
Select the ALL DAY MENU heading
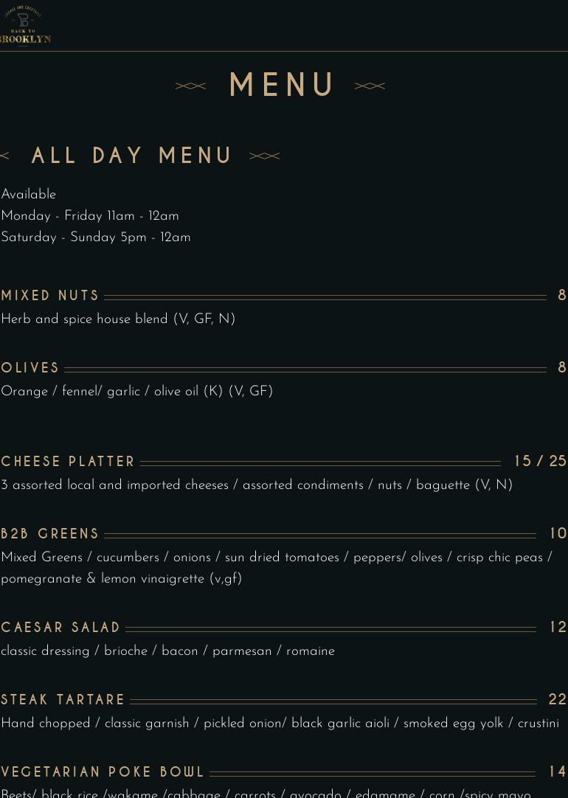pos(131,155)
